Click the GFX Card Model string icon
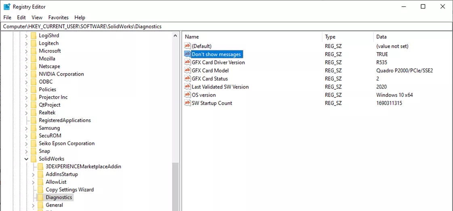 (x=188, y=70)
